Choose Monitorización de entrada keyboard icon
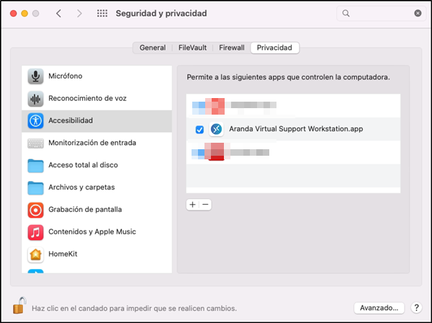Screen dimensions: 432x323 (x=35, y=143)
